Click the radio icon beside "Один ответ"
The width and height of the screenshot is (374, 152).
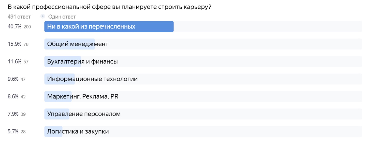[42, 17]
